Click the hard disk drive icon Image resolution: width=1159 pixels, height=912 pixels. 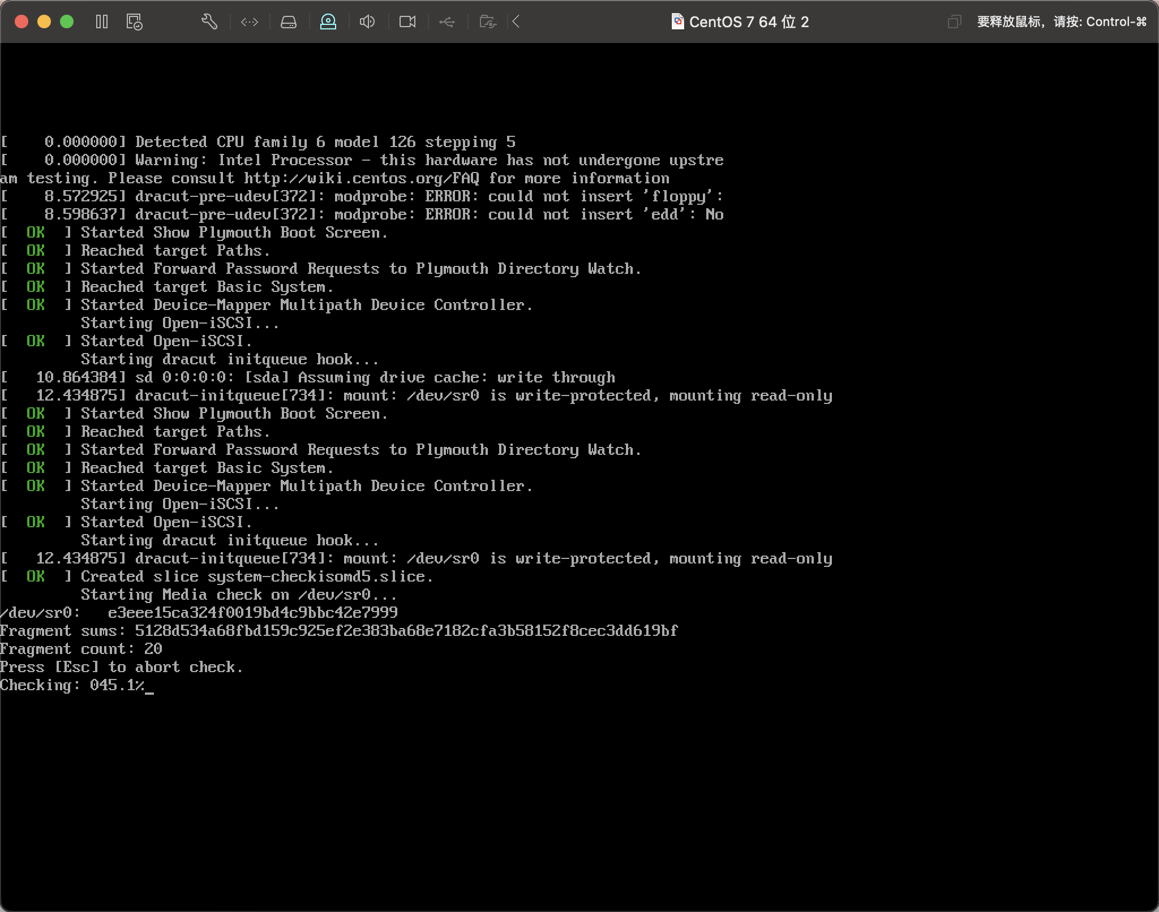[x=289, y=22]
